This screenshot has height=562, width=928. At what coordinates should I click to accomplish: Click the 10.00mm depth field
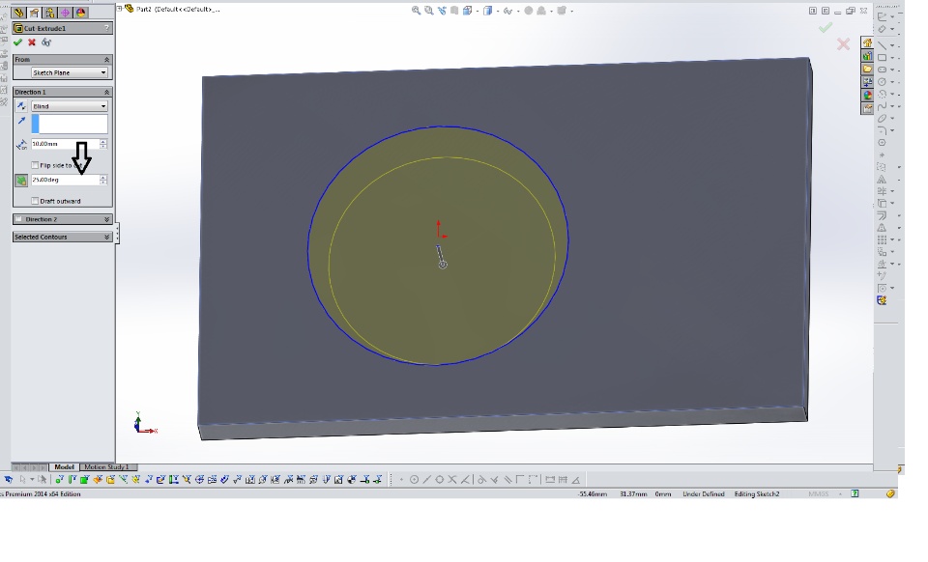pos(65,144)
